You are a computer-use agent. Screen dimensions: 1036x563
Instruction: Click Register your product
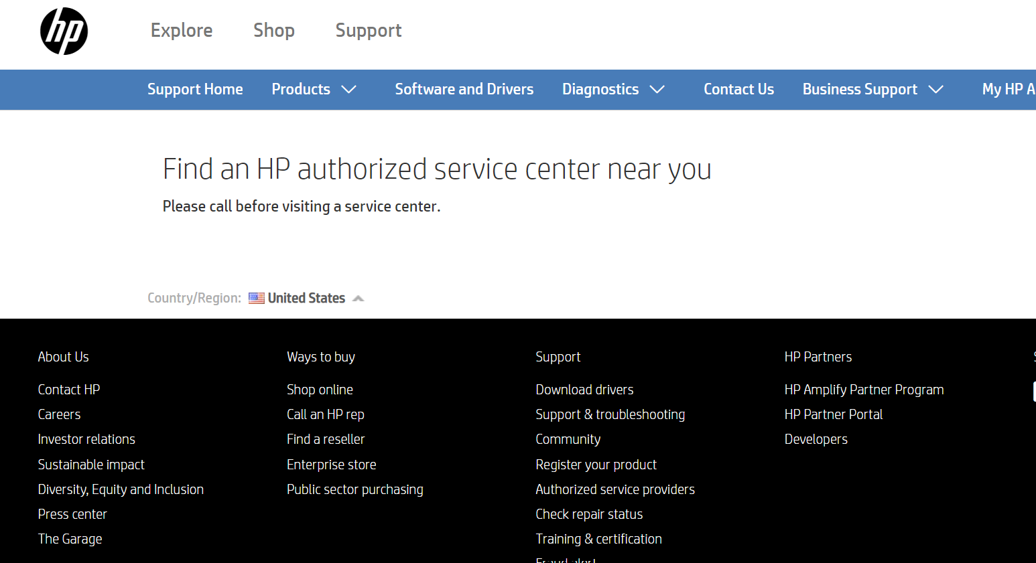(x=596, y=464)
